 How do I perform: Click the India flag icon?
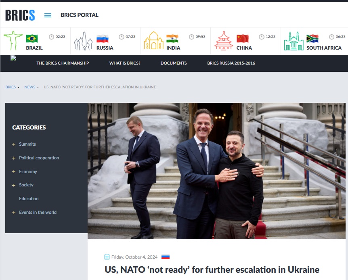click(172, 38)
